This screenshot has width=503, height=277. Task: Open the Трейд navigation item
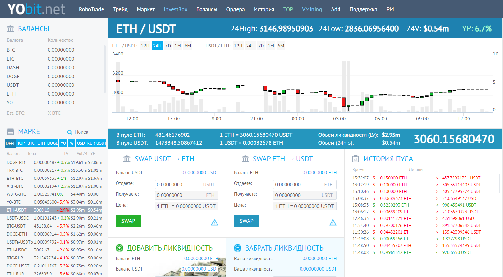[120, 9]
